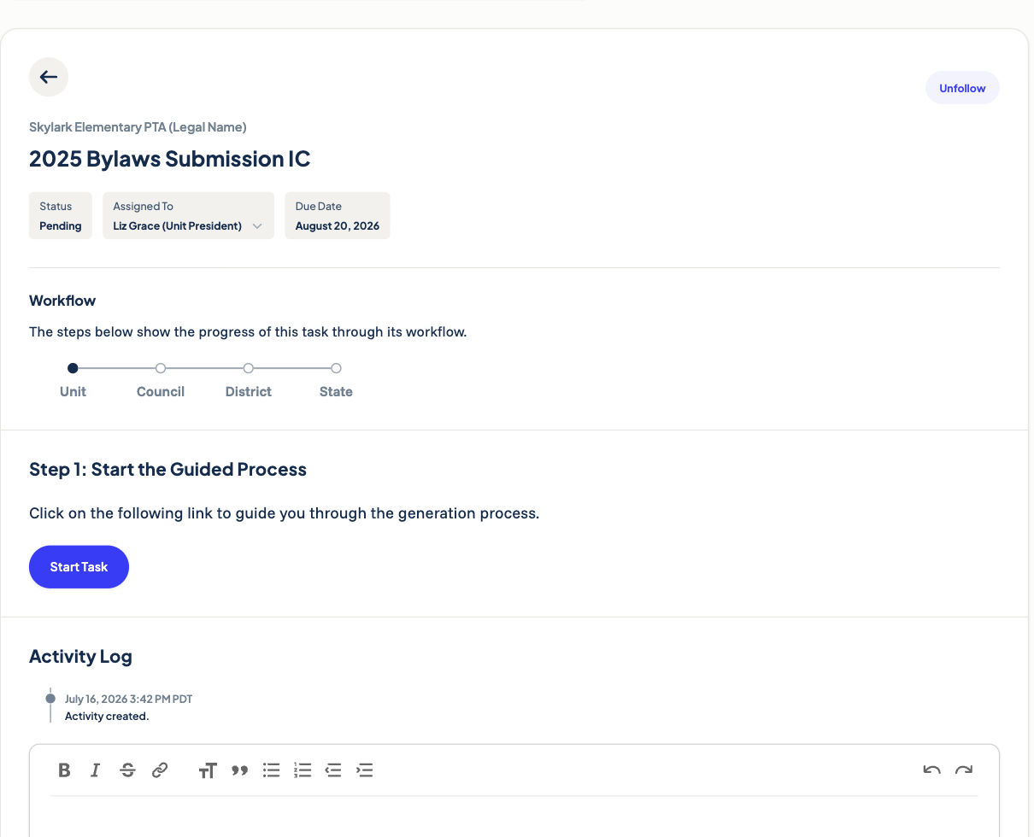Click the back arrow button
The width and height of the screenshot is (1034, 837).
pos(49,77)
